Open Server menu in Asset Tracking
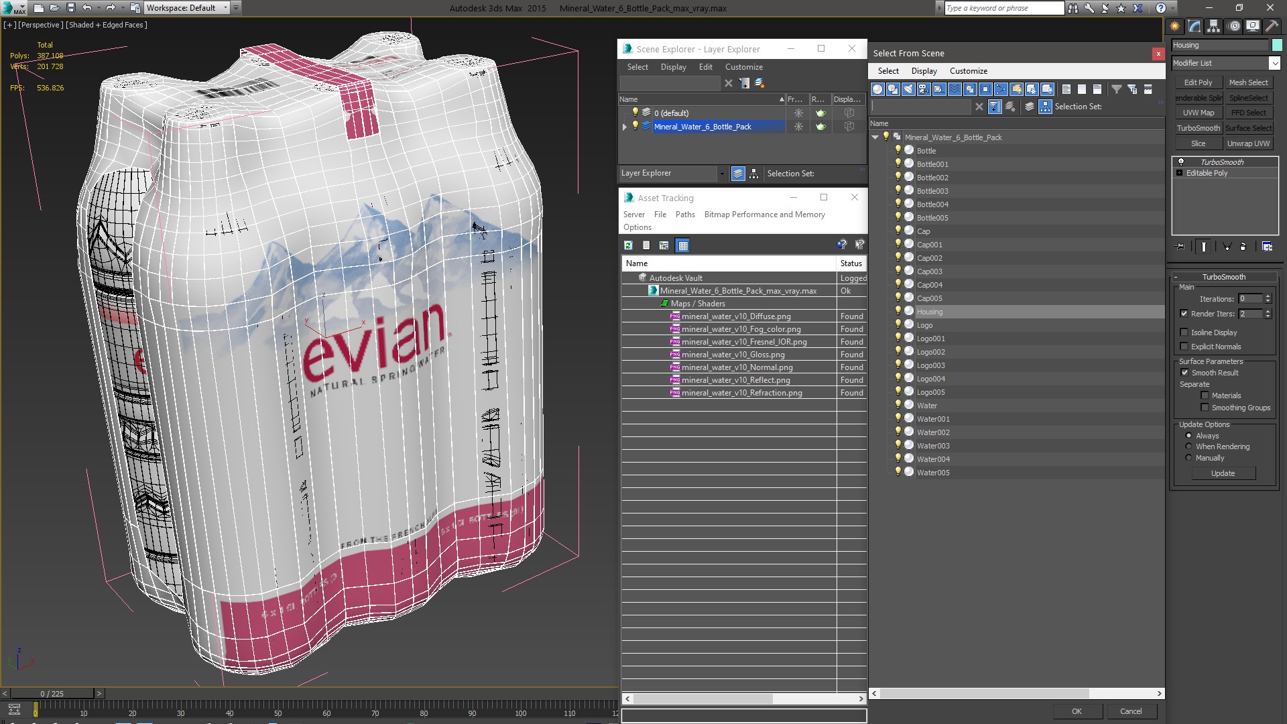The height and width of the screenshot is (724, 1287). [633, 215]
